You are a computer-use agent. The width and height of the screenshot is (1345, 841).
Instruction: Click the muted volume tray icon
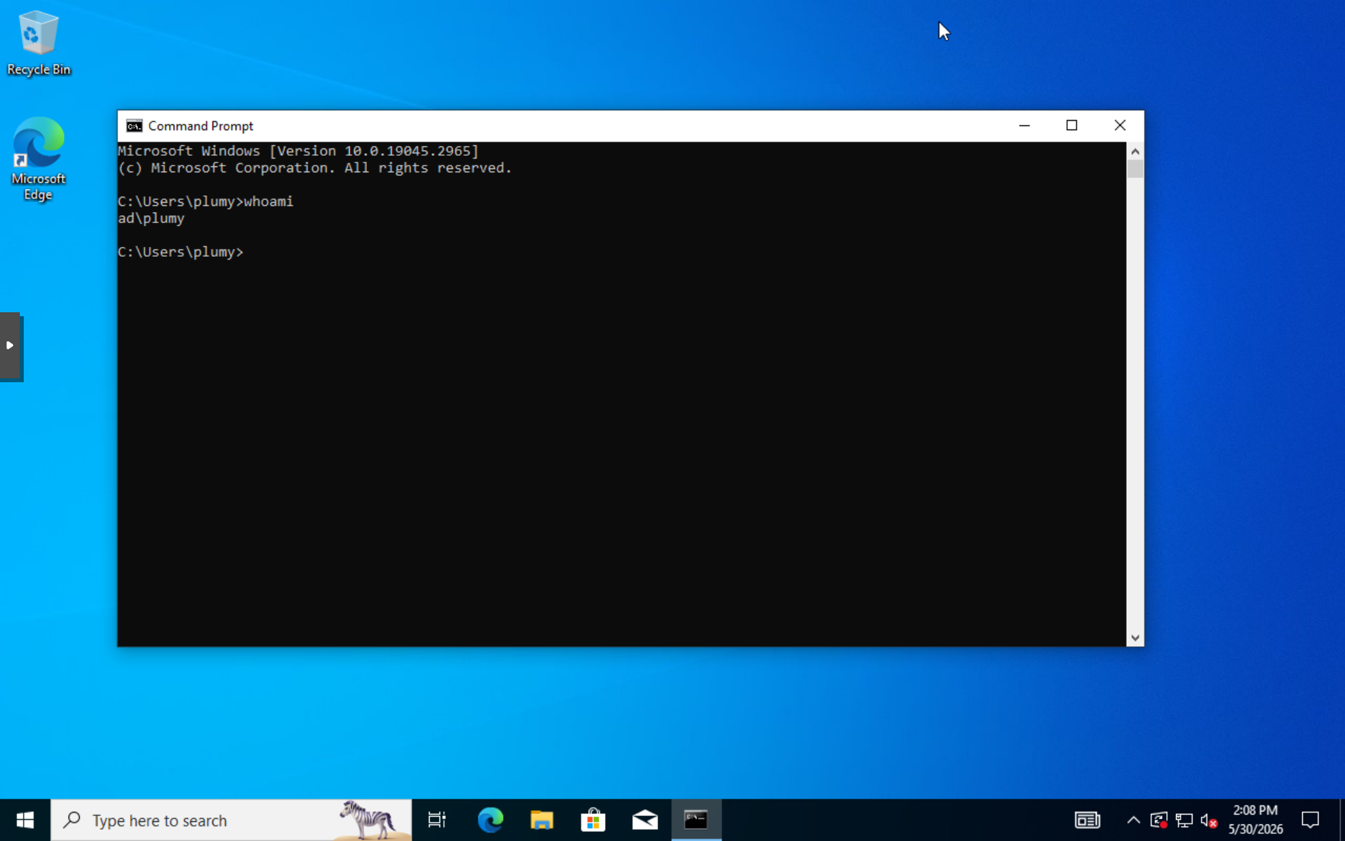[1209, 820]
